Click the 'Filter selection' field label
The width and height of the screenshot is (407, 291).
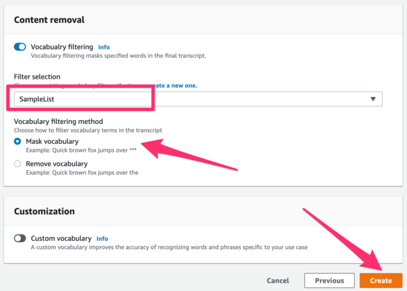point(37,77)
